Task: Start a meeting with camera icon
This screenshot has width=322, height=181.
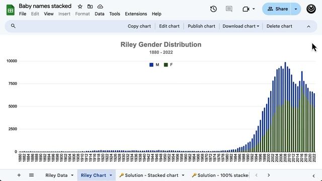Action: pos(246,9)
